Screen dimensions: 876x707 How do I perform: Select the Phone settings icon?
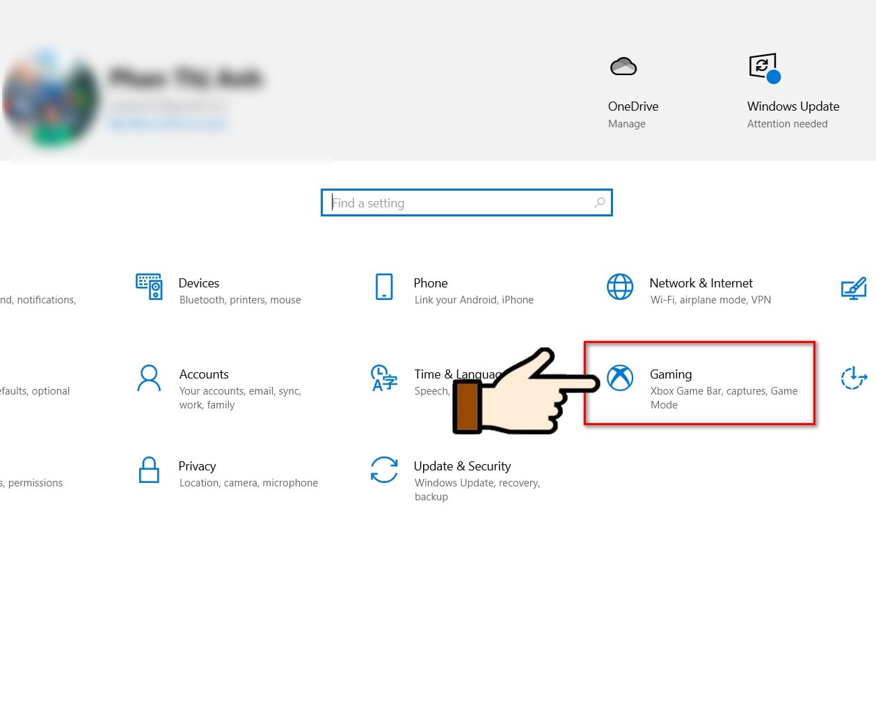click(384, 286)
